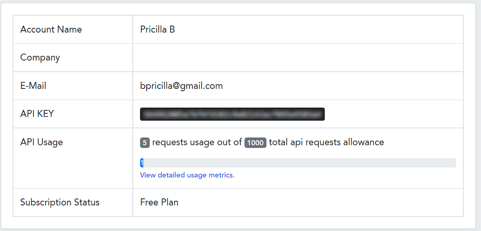Click the empty Company value cell
Image resolution: width=481 pixels, height=231 pixels.
pyautogui.click(x=298, y=58)
